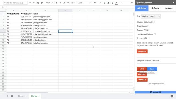This screenshot has height=99, width=176.
Task: Open the Arial font dropdown
Action: (84, 3)
